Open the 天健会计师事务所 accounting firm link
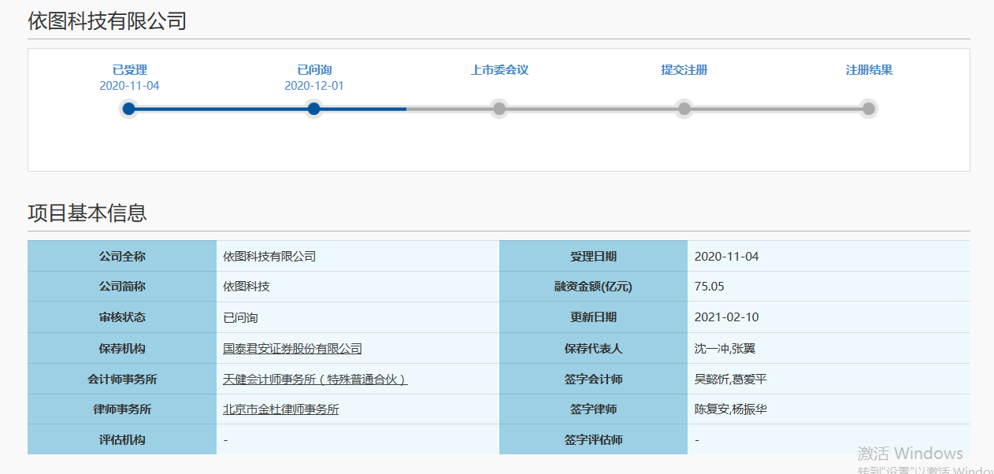 (315, 380)
